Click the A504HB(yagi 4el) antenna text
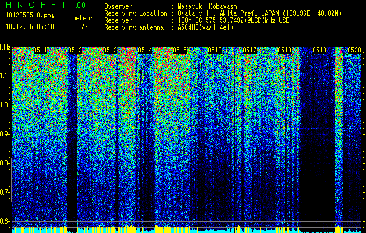366x233 pixels. click(205, 27)
